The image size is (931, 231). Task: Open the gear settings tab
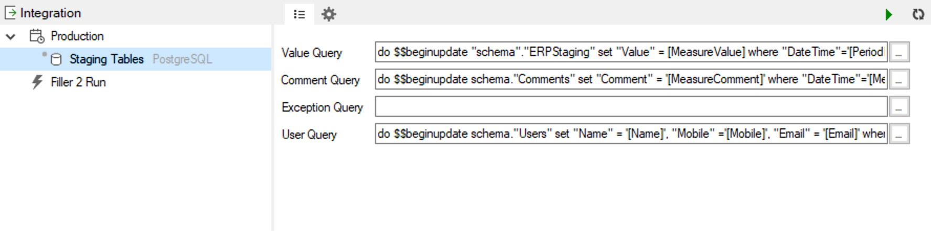click(x=328, y=14)
